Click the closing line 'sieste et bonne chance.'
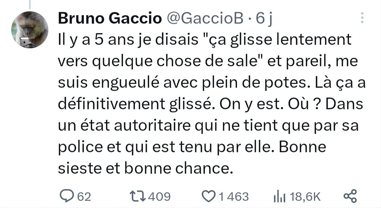Image resolution: width=381 pixels, height=208 pixels. (145, 168)
